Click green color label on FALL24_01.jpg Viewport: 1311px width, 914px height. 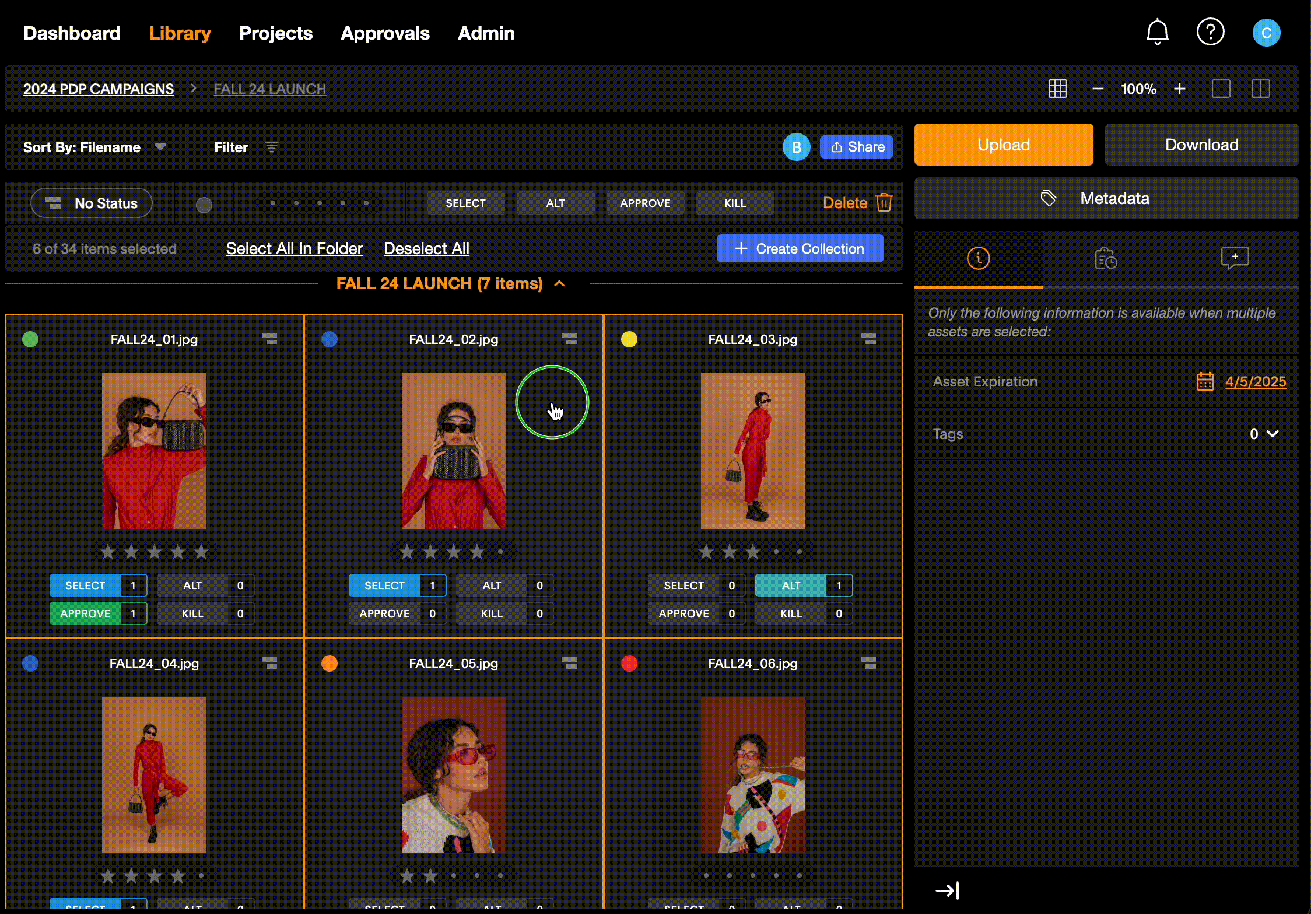tap(30, 339)
